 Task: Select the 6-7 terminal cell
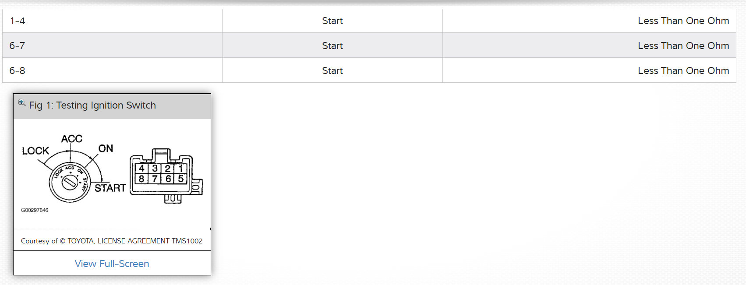18,46
